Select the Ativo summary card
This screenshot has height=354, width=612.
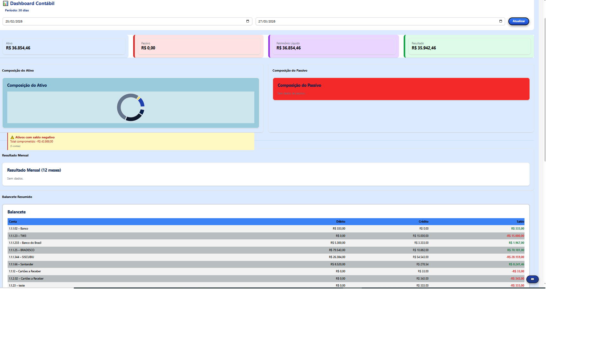63,46
